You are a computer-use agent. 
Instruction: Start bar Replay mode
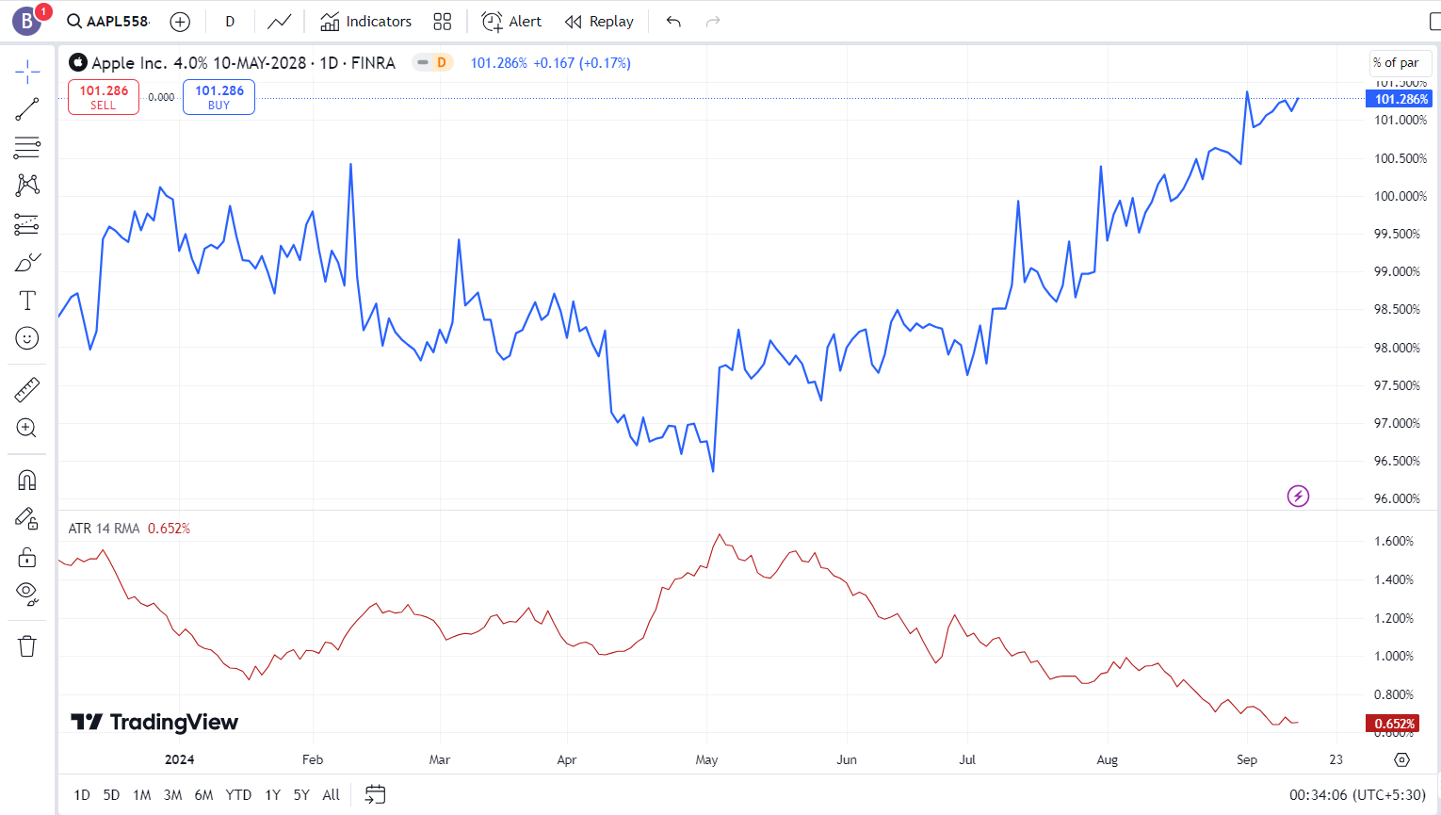click(x=599, y=22)
